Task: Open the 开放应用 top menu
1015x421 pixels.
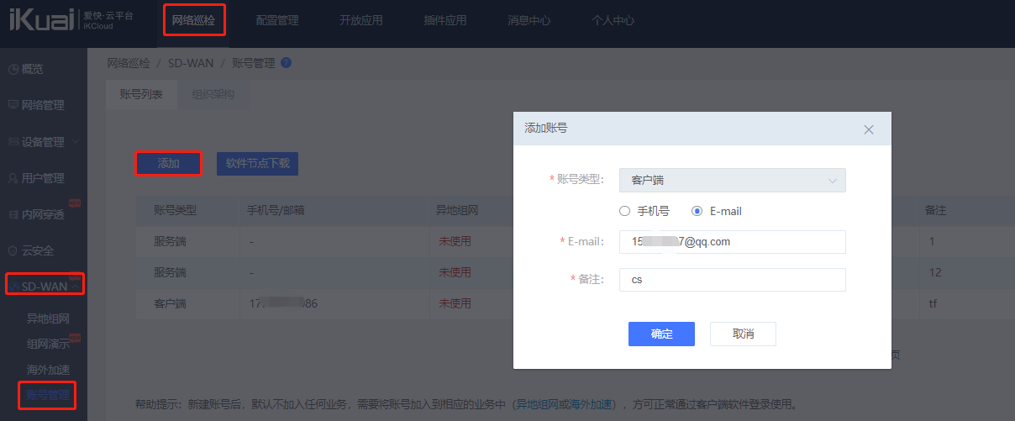Action: pos(361,21)
